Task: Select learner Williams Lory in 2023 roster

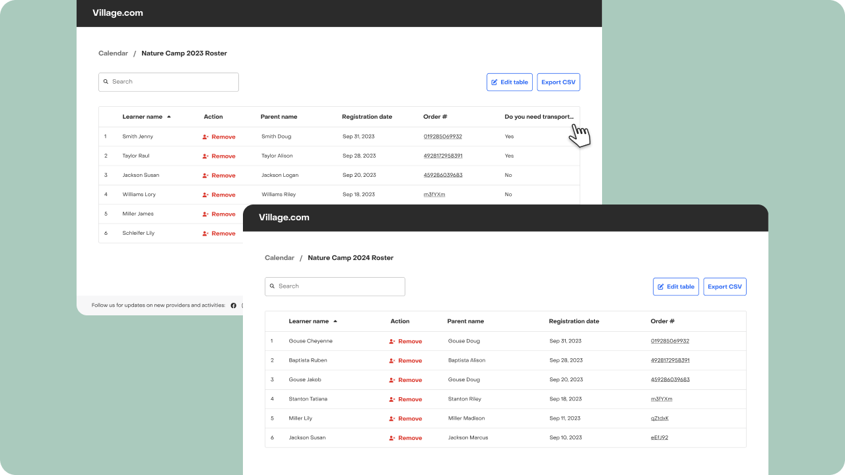Action: 139,195
